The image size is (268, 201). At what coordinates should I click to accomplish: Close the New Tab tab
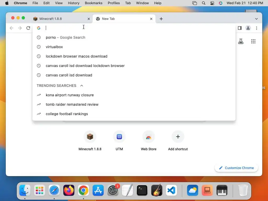tap(151, 19)
